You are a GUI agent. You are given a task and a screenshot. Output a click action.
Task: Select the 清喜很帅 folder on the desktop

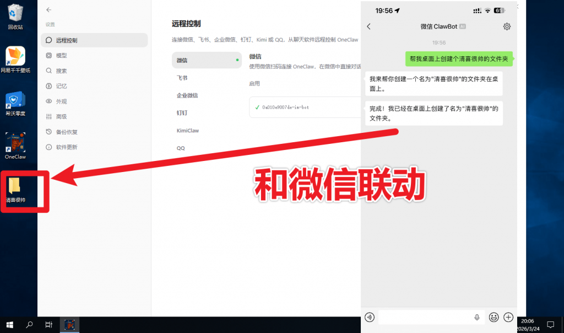tap(15, 190)
